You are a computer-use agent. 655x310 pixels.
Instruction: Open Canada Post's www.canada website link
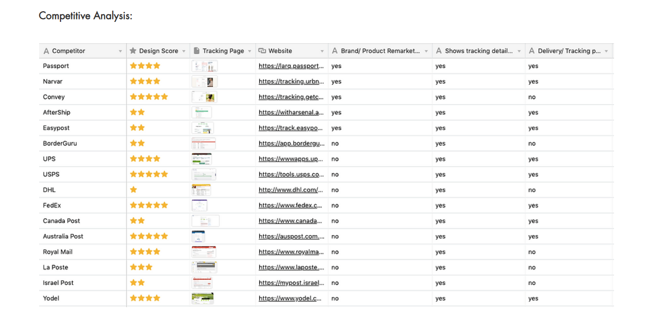point(291,221)
